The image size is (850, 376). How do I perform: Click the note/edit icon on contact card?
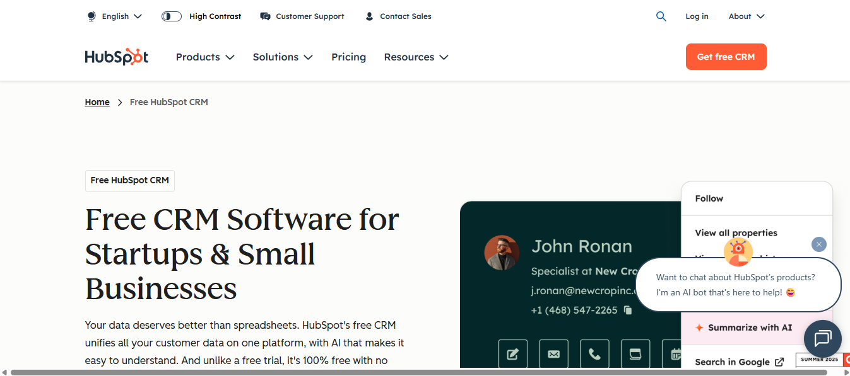(x=513, y=354)
